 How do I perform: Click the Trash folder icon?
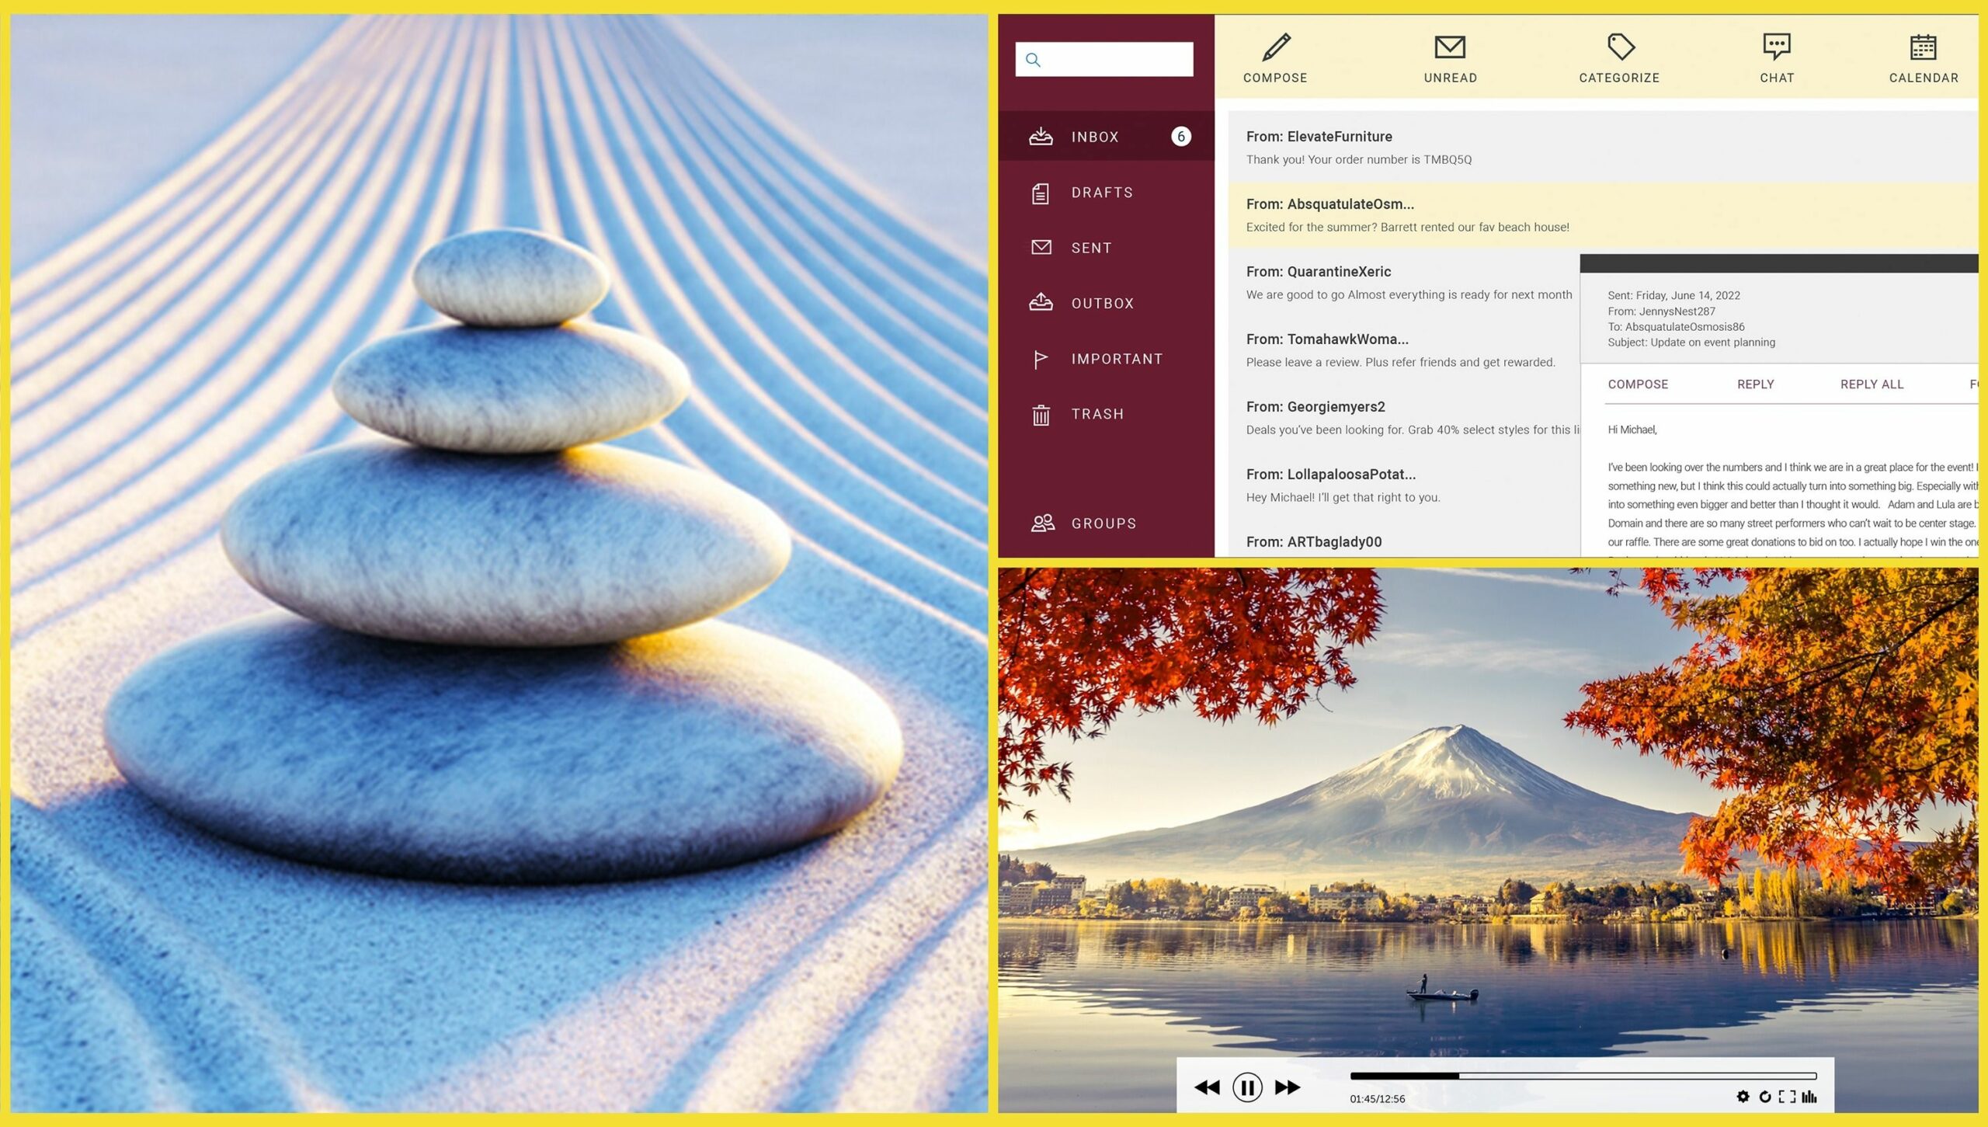coord(1043,414)
